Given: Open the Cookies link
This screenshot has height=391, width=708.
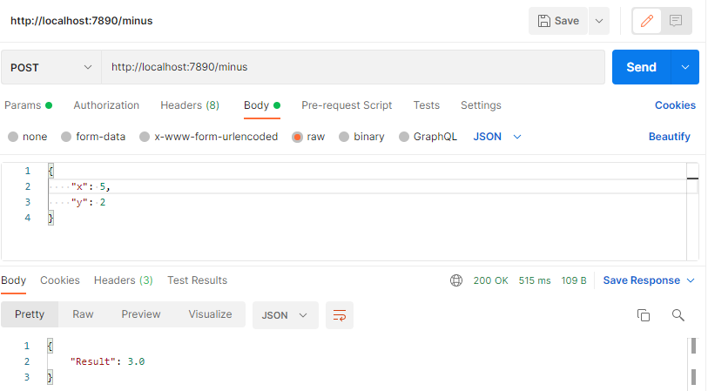Looking at the screenshot, I should [x=675, y=105].
